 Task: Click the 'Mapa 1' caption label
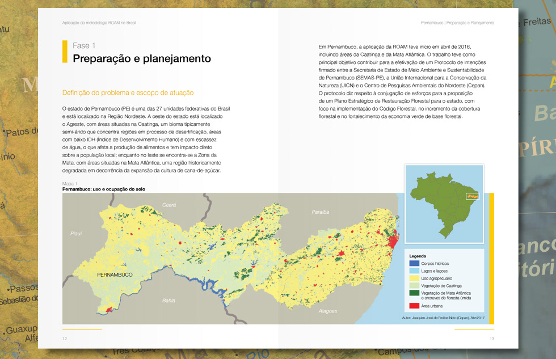click(x=69, y=184)
